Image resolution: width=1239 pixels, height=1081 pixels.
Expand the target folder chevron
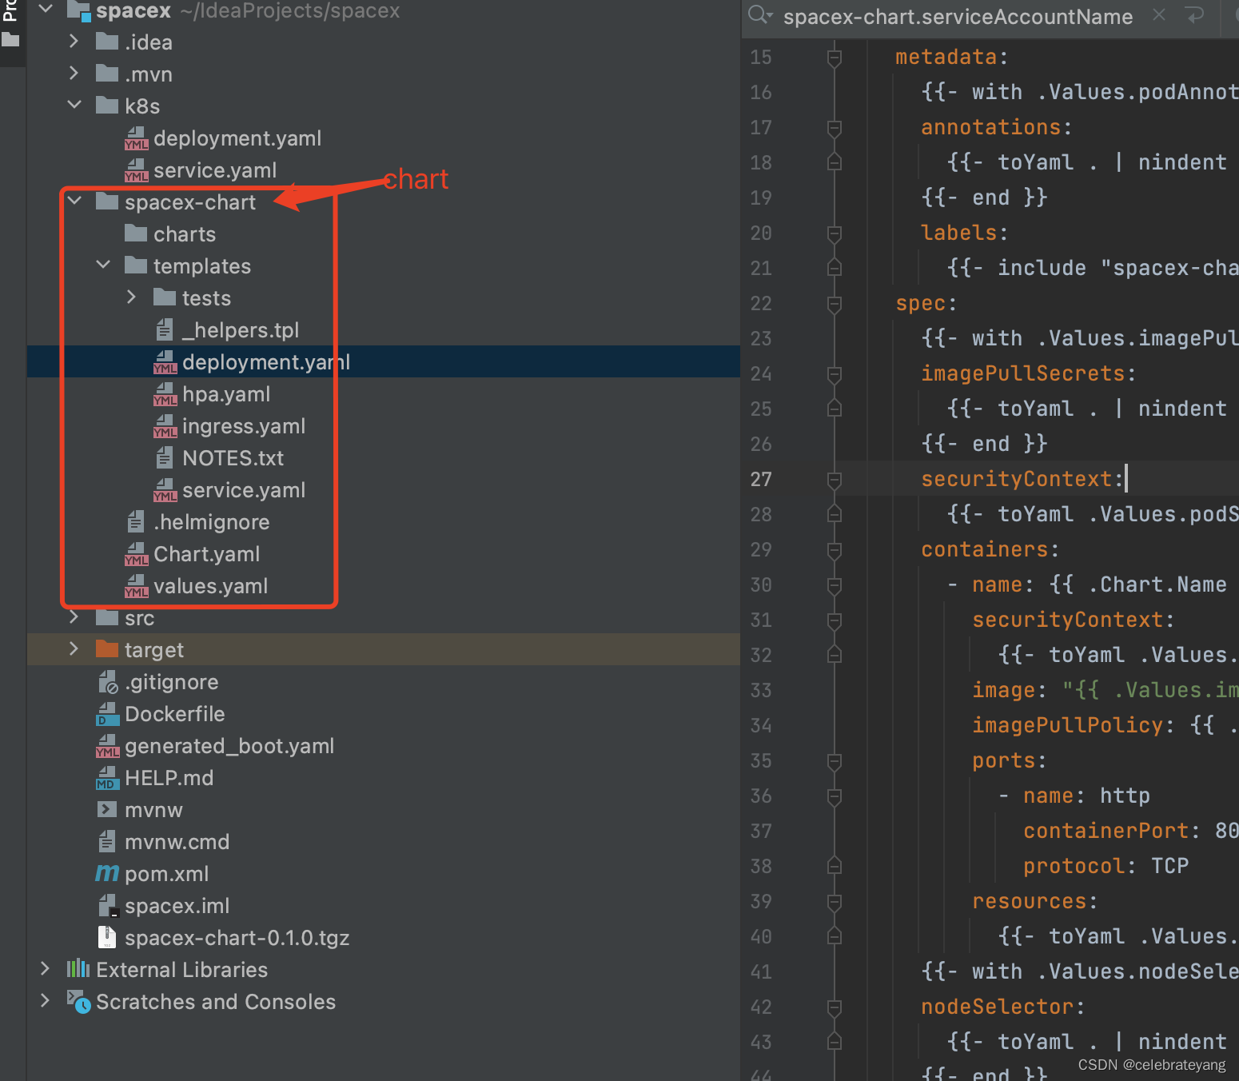click(x=74, y=648)
